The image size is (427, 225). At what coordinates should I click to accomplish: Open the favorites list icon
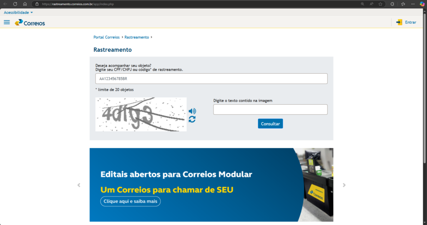(403, 4)
